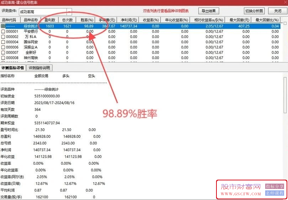Click the 多头 column heading in details
The height and width of the screenshot is (200, 288).
(x=66, y=76)
